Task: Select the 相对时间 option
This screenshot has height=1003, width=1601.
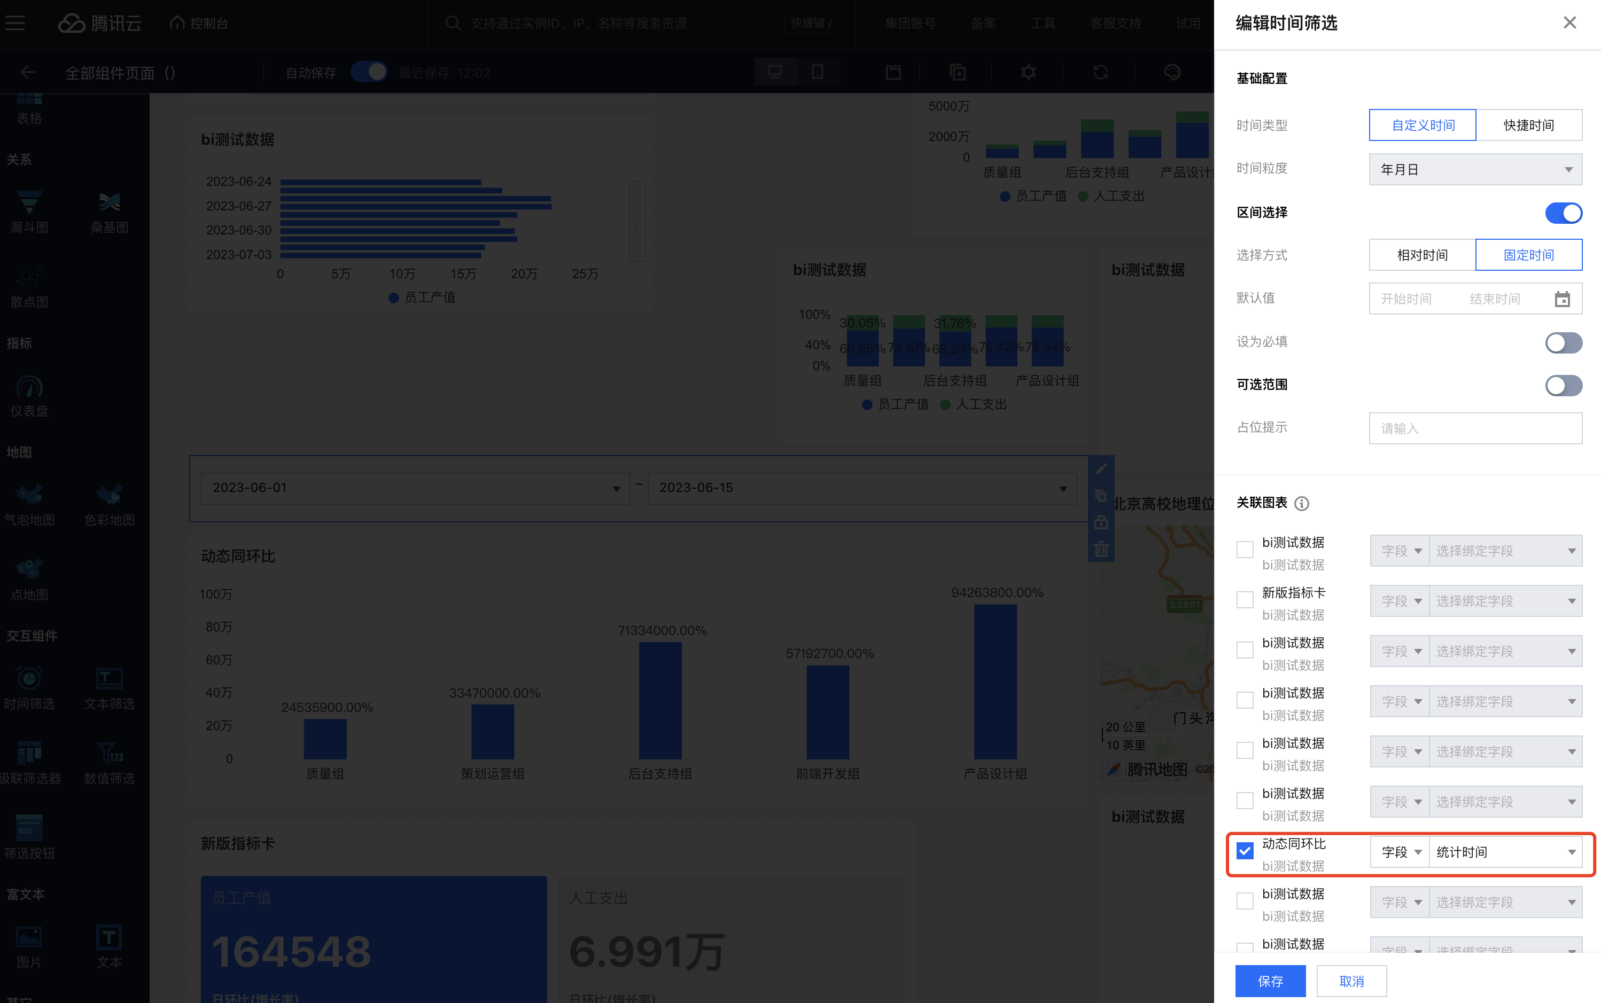Action: (x=1422, y=255)
